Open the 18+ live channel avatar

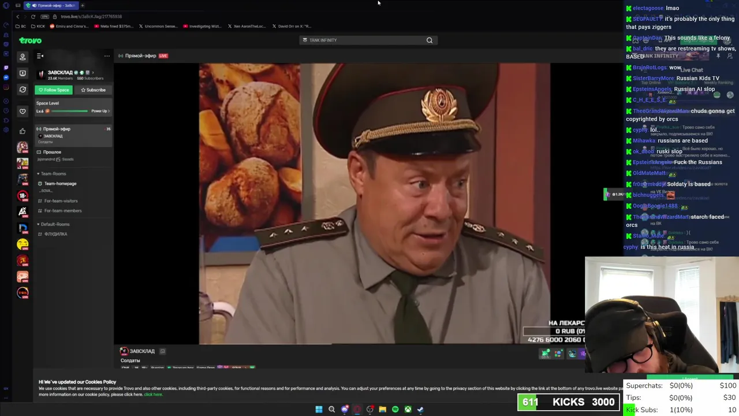click(23, 196)
